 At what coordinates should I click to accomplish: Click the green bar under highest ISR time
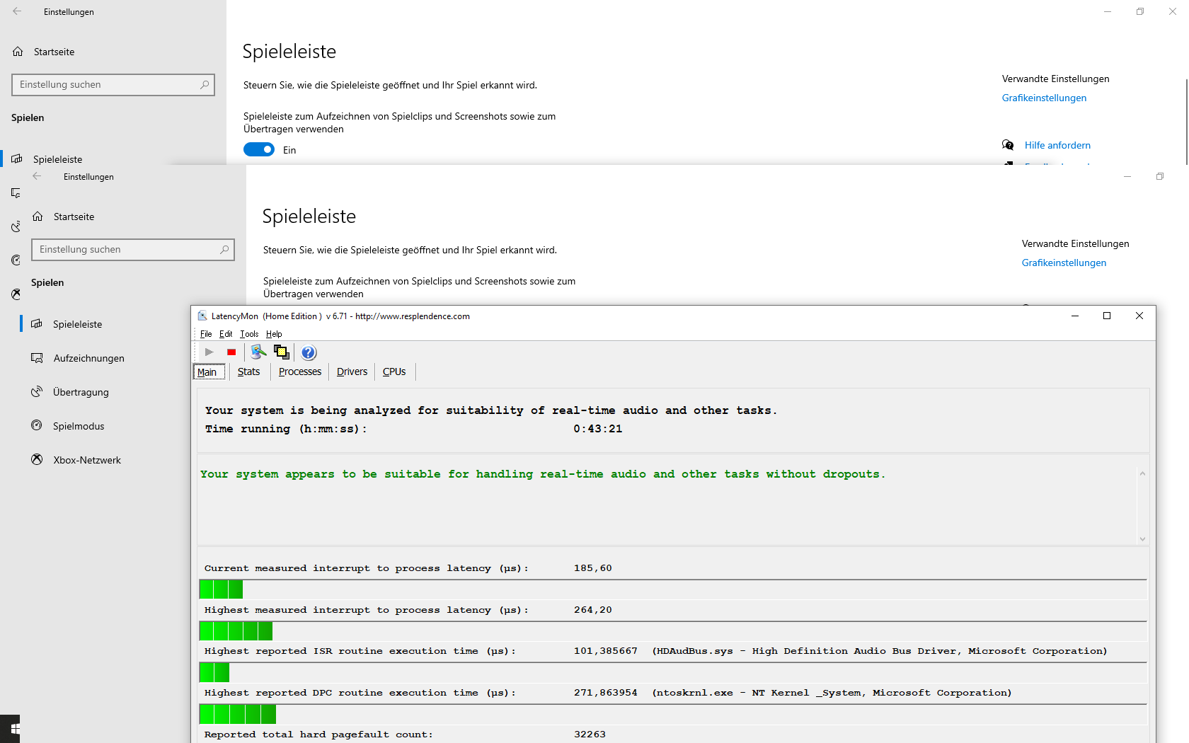click(x=214, y=672)
